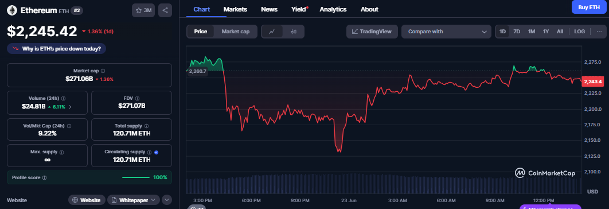
Task: Open info icon next to Total supply
Action: (x=146, y=126)
